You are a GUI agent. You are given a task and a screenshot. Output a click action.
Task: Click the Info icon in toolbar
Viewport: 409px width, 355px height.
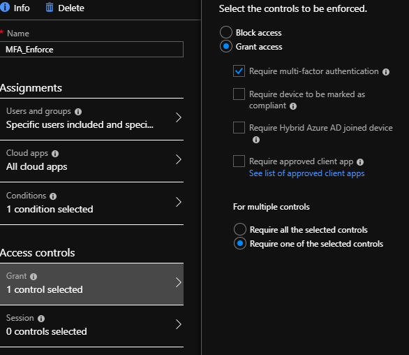coord(5,7)
